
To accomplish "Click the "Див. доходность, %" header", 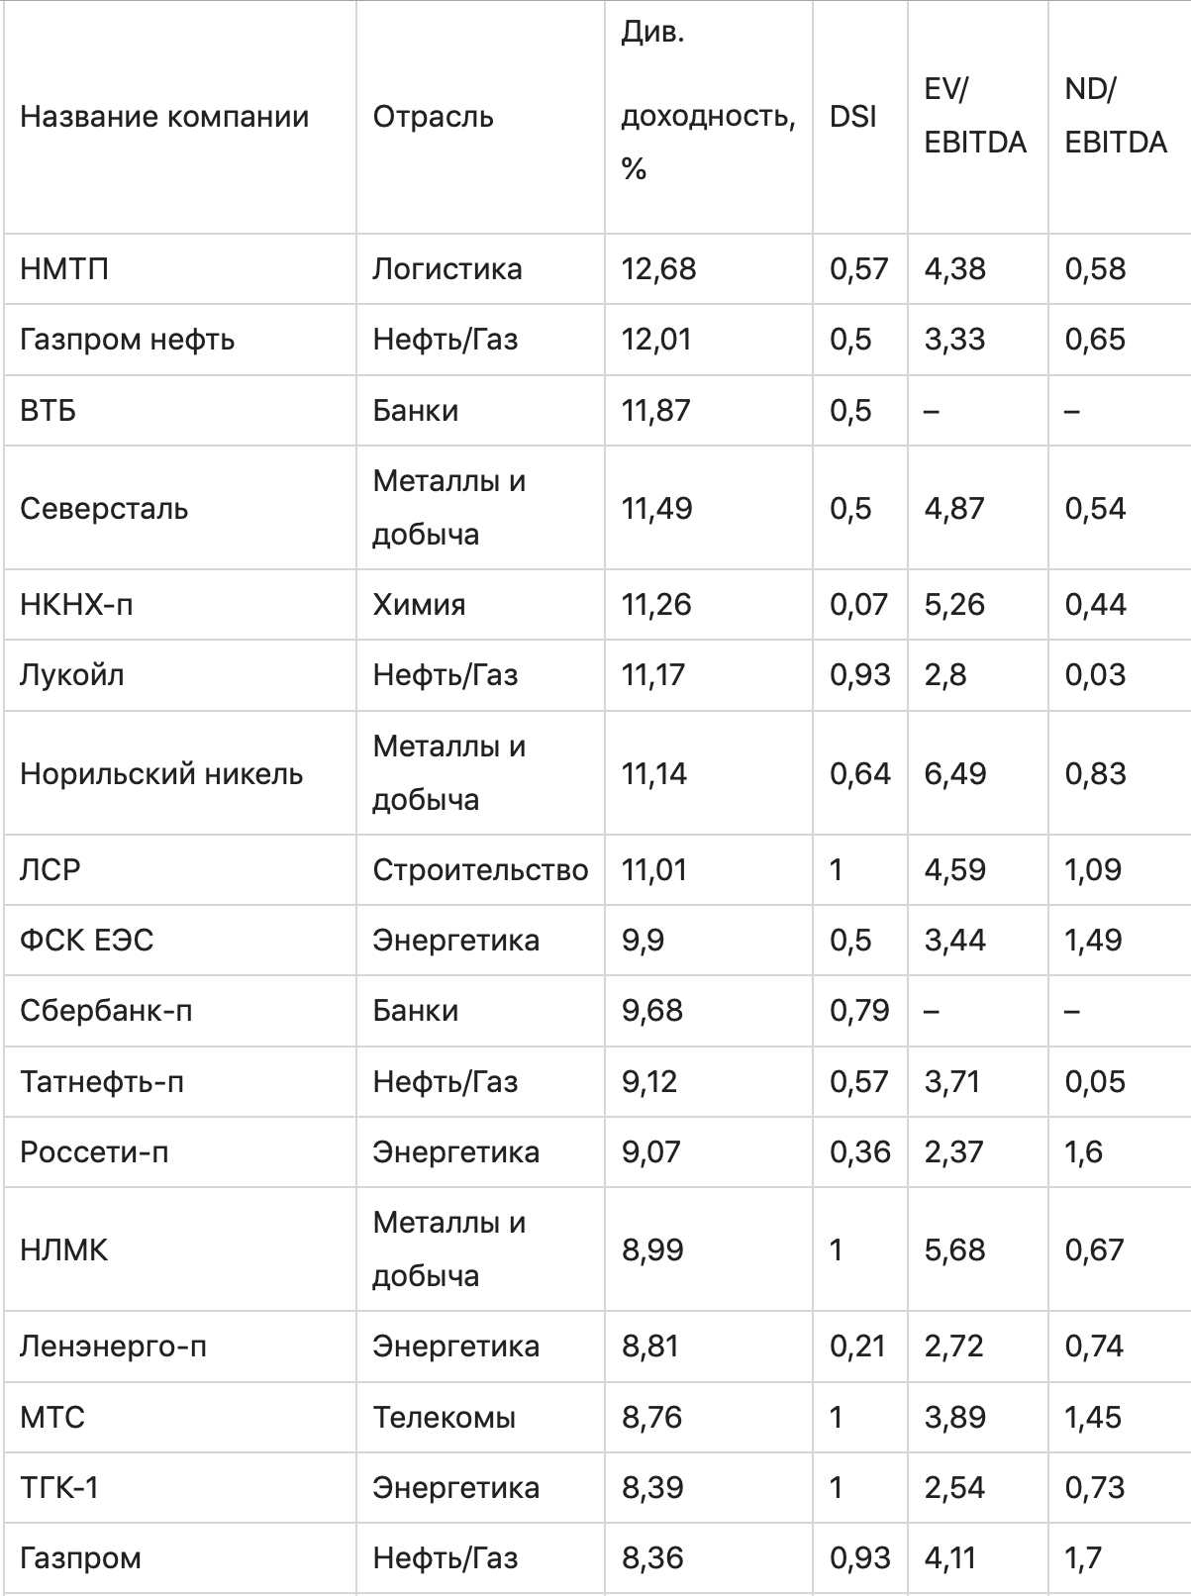I will coord(707,117).
